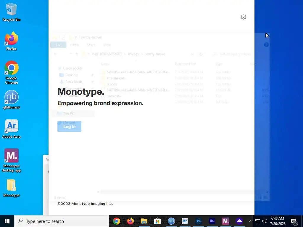Open purple cloud app in taskbar

pyautogui.click(x=239, y=221)
